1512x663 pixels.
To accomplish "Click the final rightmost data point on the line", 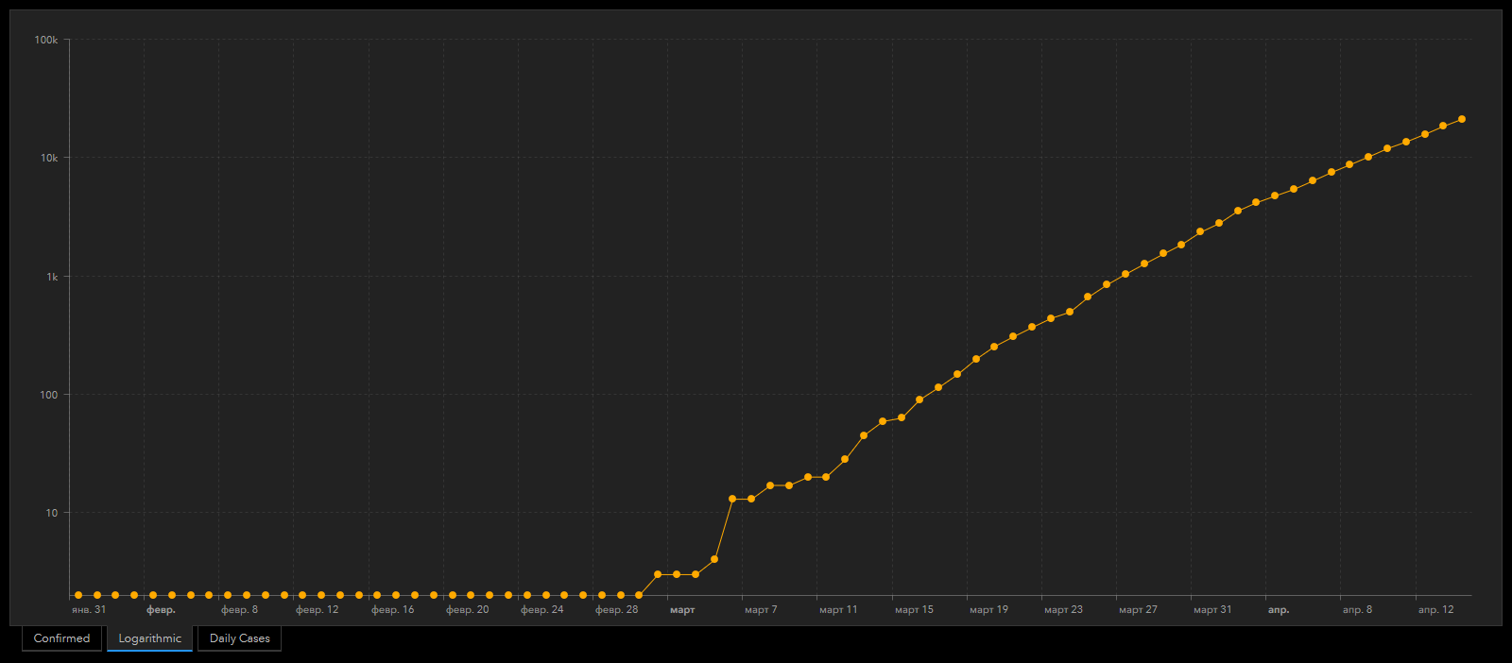I will click(x=1462, y=119).
